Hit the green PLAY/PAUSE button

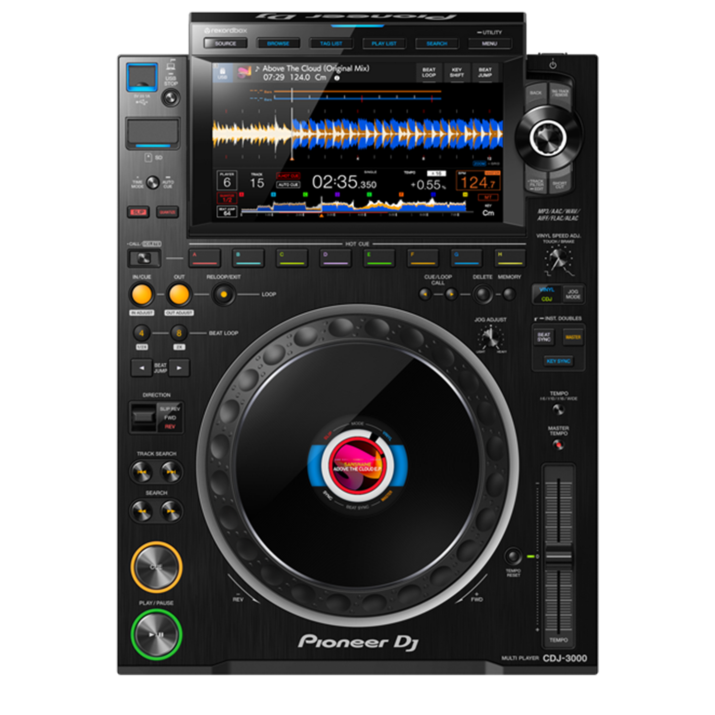156,634
